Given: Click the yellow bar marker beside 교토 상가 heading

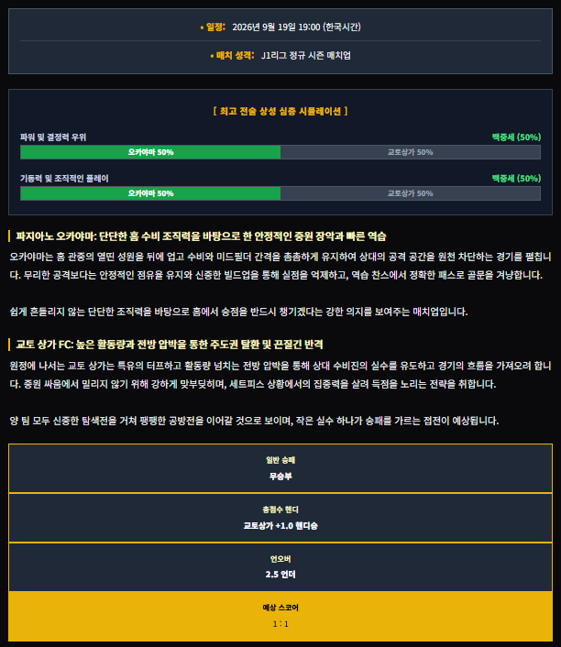Looking at the screenshot, I should (x=9, y=345).
